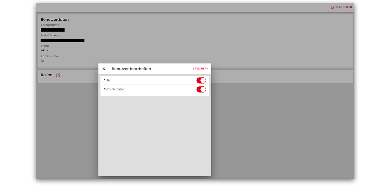Click the Benutzerdaten section heading
This screenshot has height=187, width=374.
[55, 20]
